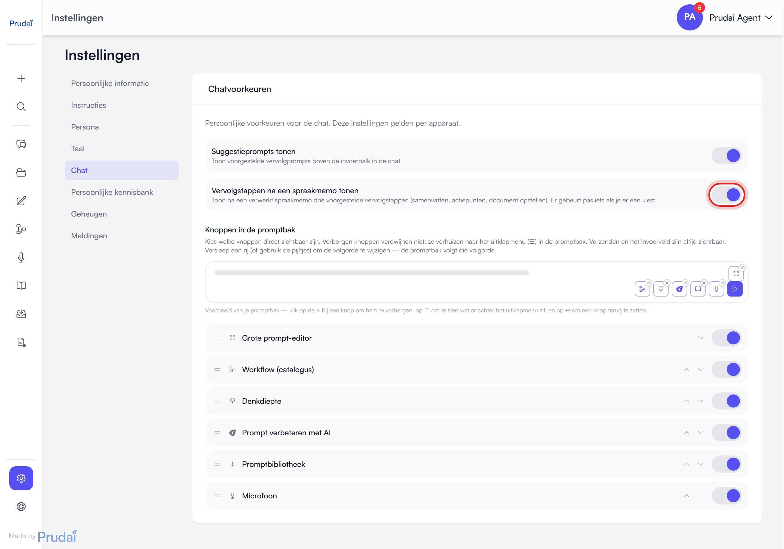This screenshot has height=549, width=784.
Task: Click the PA avatar with notification badge
Action: [690, 17]
